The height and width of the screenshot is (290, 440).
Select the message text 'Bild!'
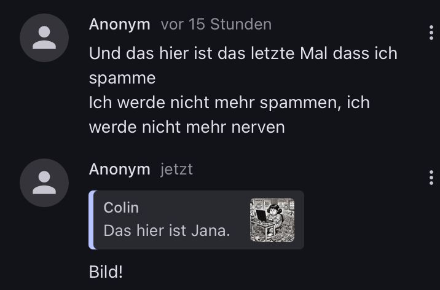coord(106,272)
